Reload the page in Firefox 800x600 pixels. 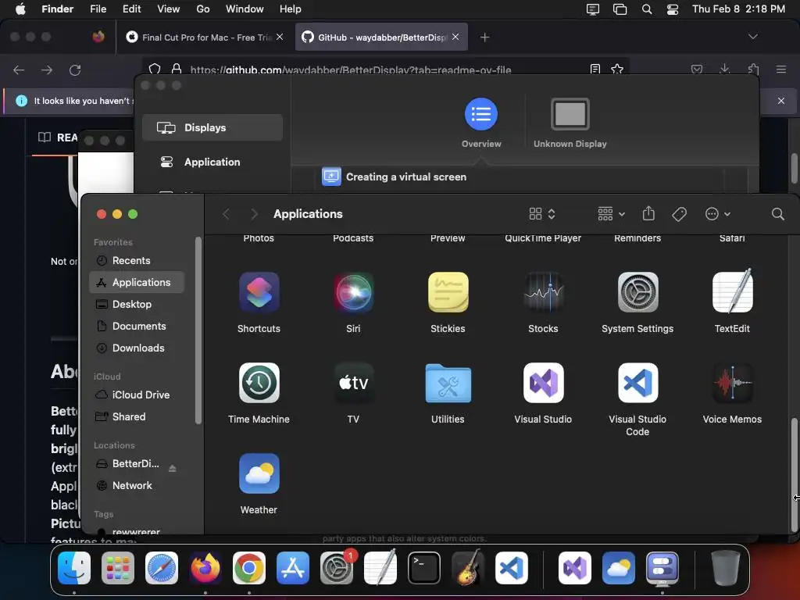[75, 70]
